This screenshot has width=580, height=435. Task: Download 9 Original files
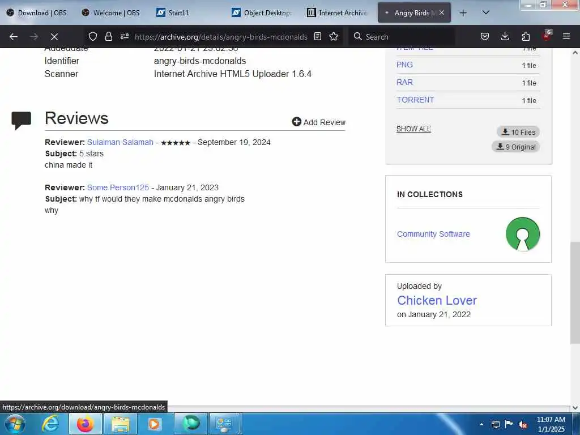click(515, 147)
